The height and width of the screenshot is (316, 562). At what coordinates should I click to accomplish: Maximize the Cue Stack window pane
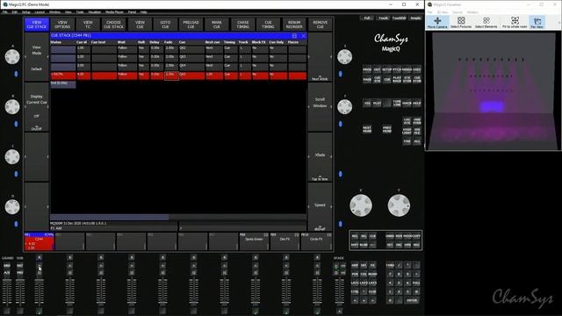[294, 36]
